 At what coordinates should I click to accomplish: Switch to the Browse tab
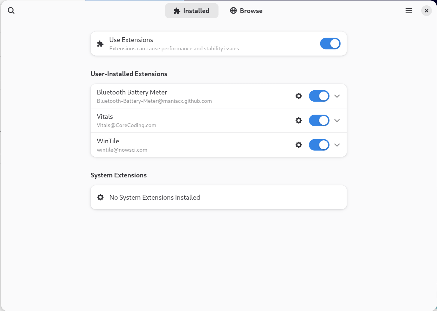pyautogui.click(x=246, y=11)
